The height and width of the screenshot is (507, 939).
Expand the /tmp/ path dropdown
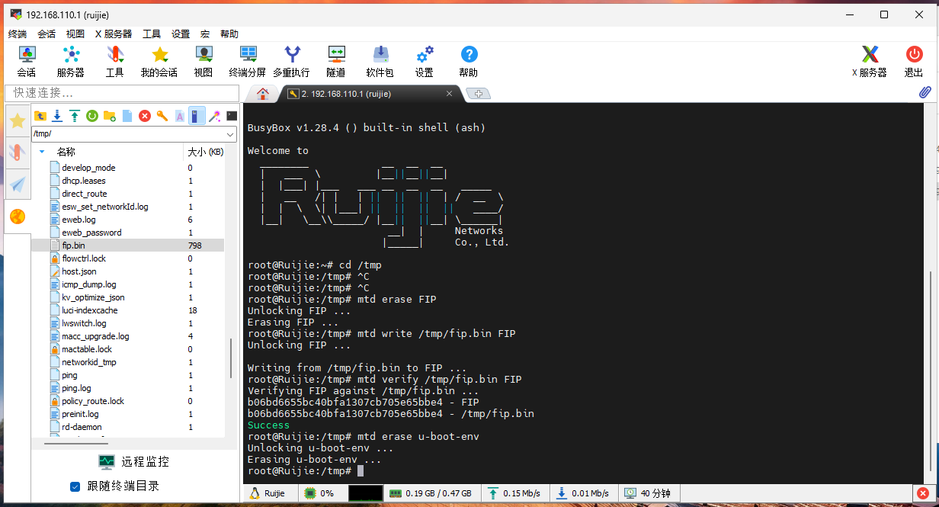[231, 133]
